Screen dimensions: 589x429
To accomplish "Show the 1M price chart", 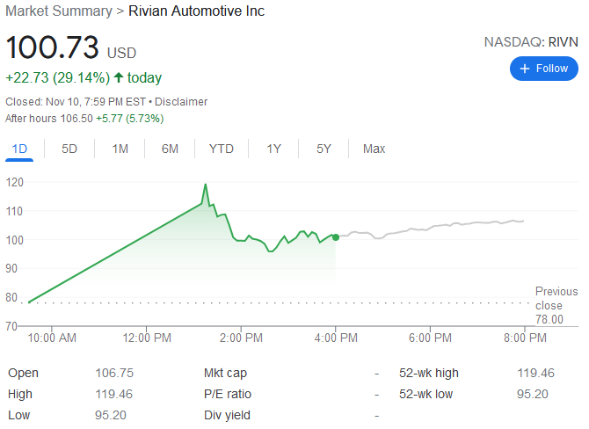I will click(x=120, y=149).
